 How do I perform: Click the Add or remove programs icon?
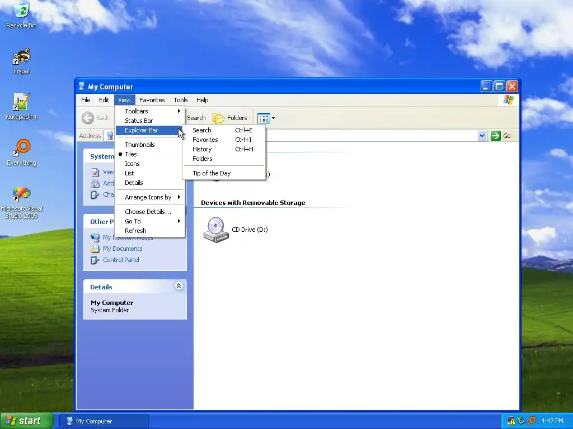point(95,183)
